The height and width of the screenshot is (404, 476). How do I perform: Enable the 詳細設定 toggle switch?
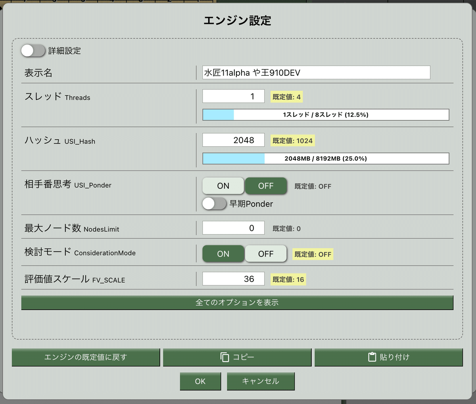pyautogui.click(x=33, y=51)
